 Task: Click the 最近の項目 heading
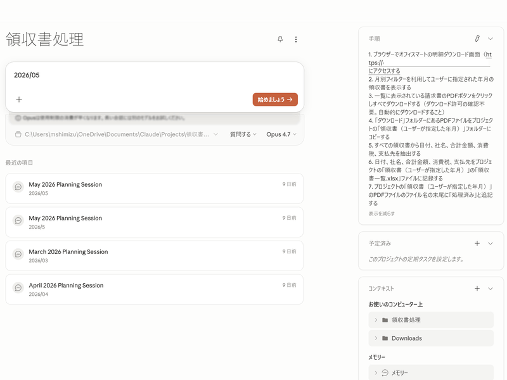click(19, 163)
